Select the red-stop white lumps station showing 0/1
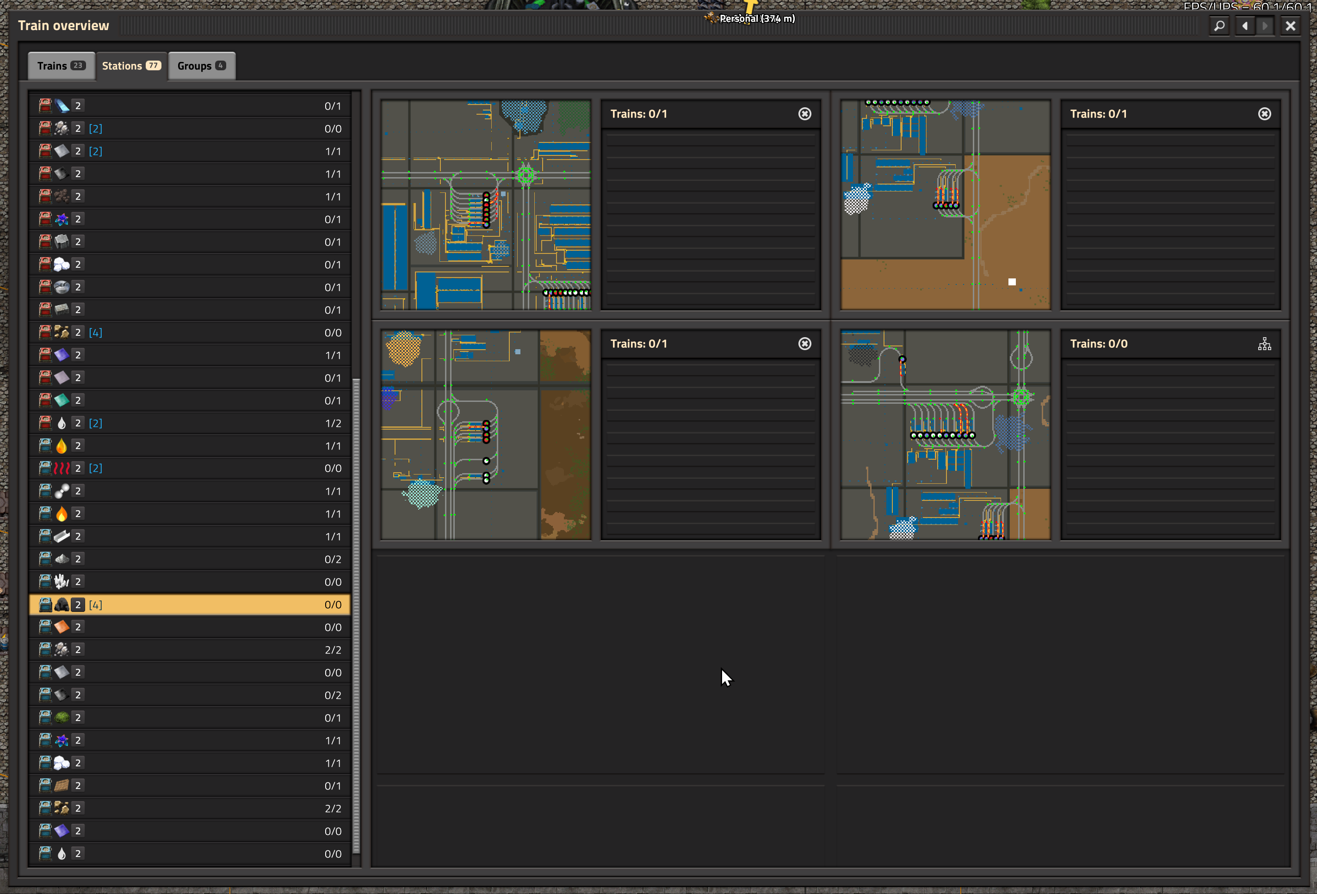 [x=190, y=265]
